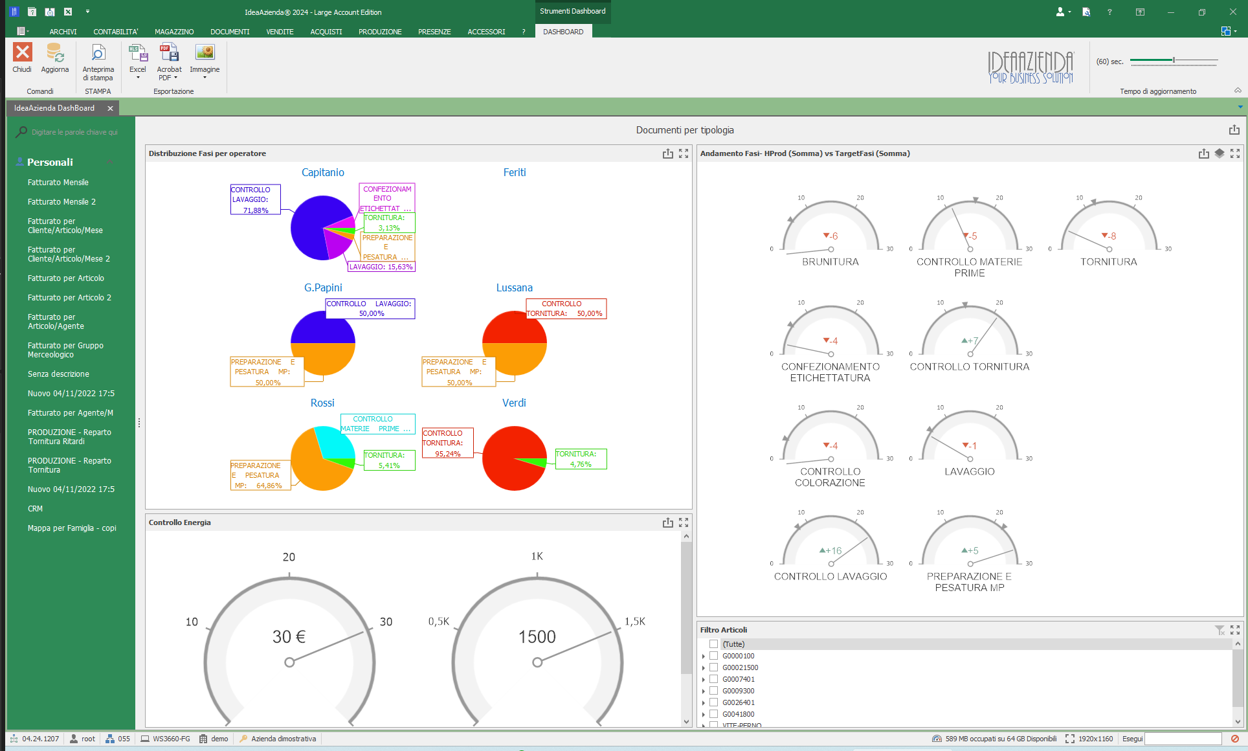
Task: Click the help question mark in title bar
Action: click(1109, 12)
